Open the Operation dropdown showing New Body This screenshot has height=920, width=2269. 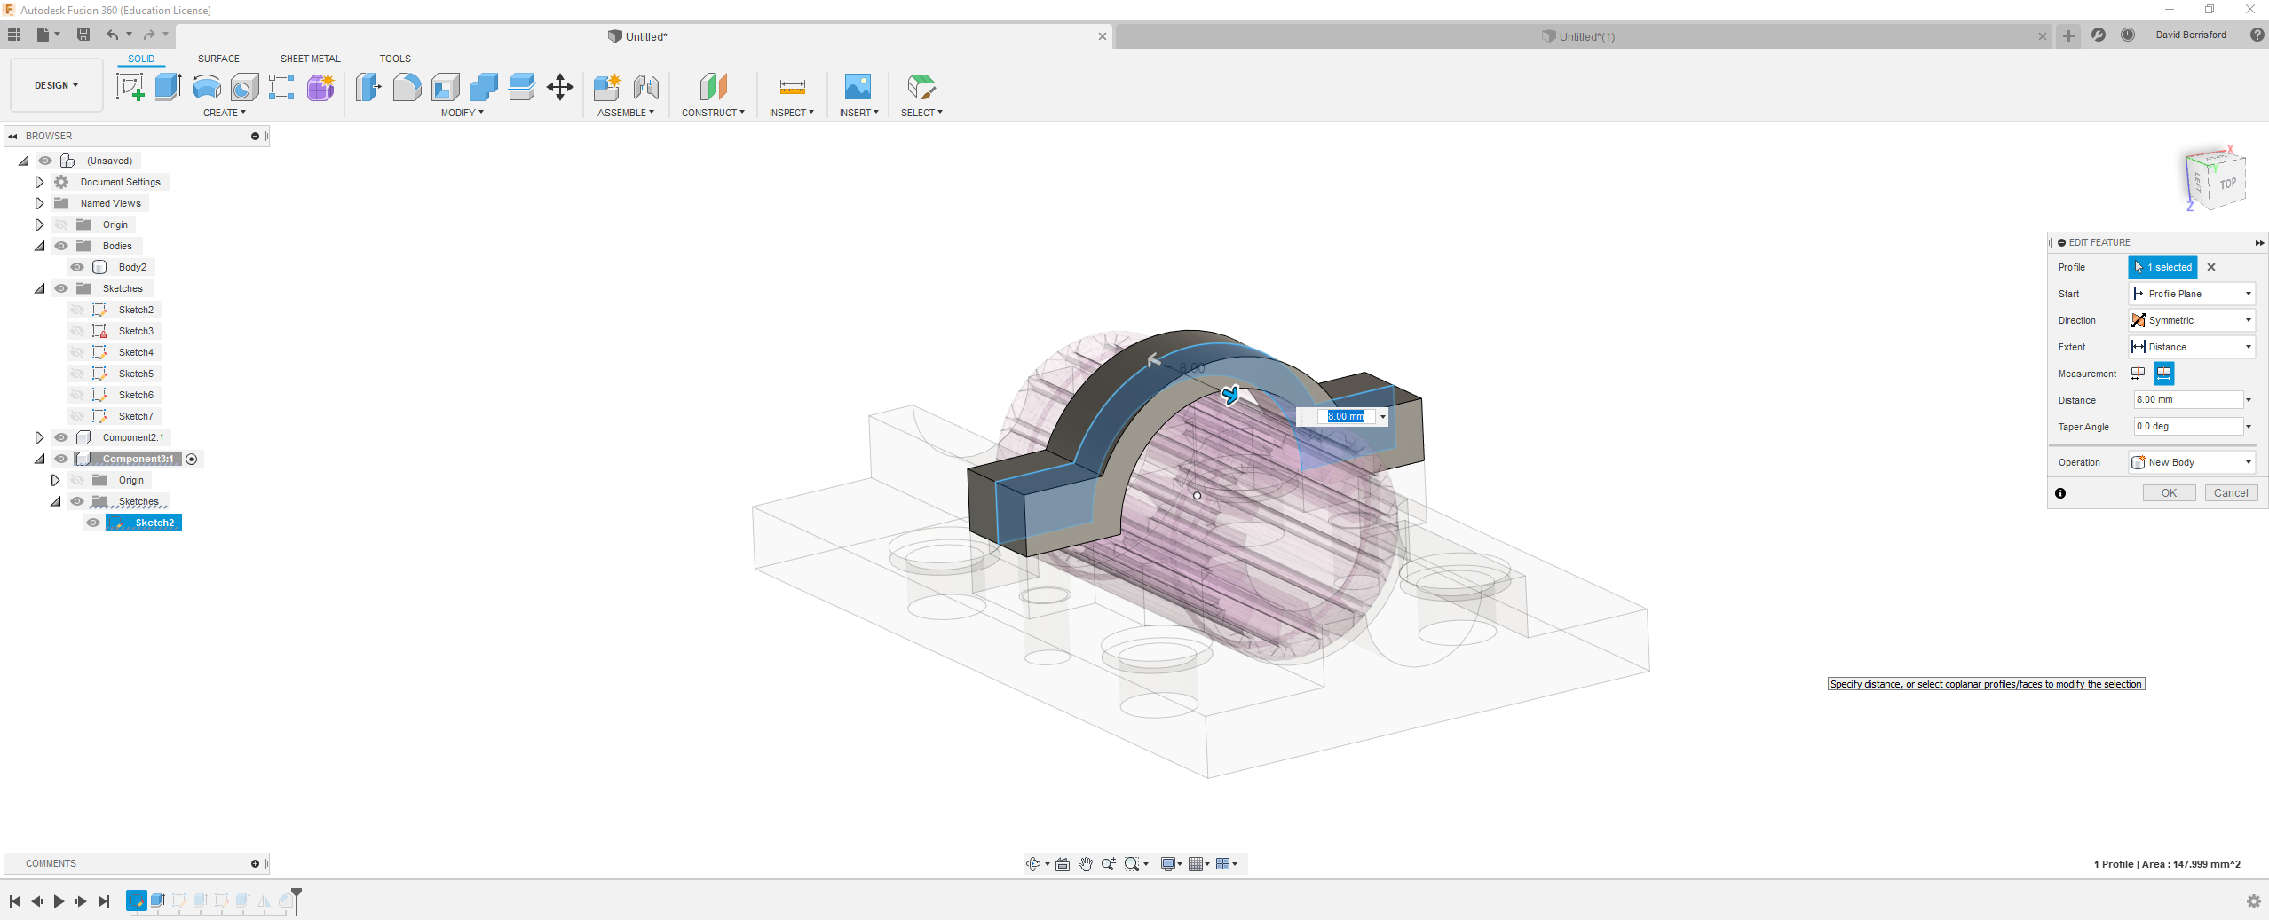(2192, 462)
